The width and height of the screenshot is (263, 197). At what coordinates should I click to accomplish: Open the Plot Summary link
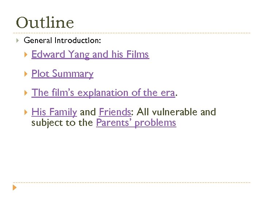62,74
